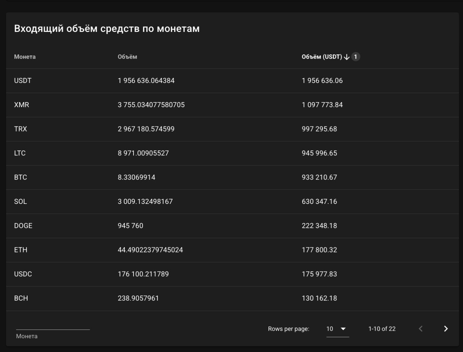Click the previous page chevron
The image size is (463, 352).
coord(420,328)
